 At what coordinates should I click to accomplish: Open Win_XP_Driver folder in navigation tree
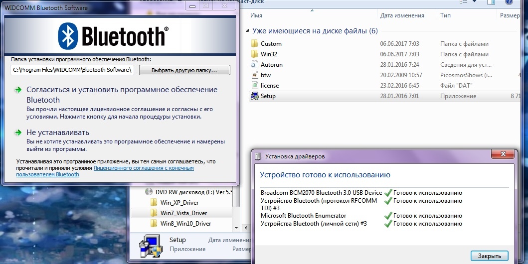pos(179,202)
